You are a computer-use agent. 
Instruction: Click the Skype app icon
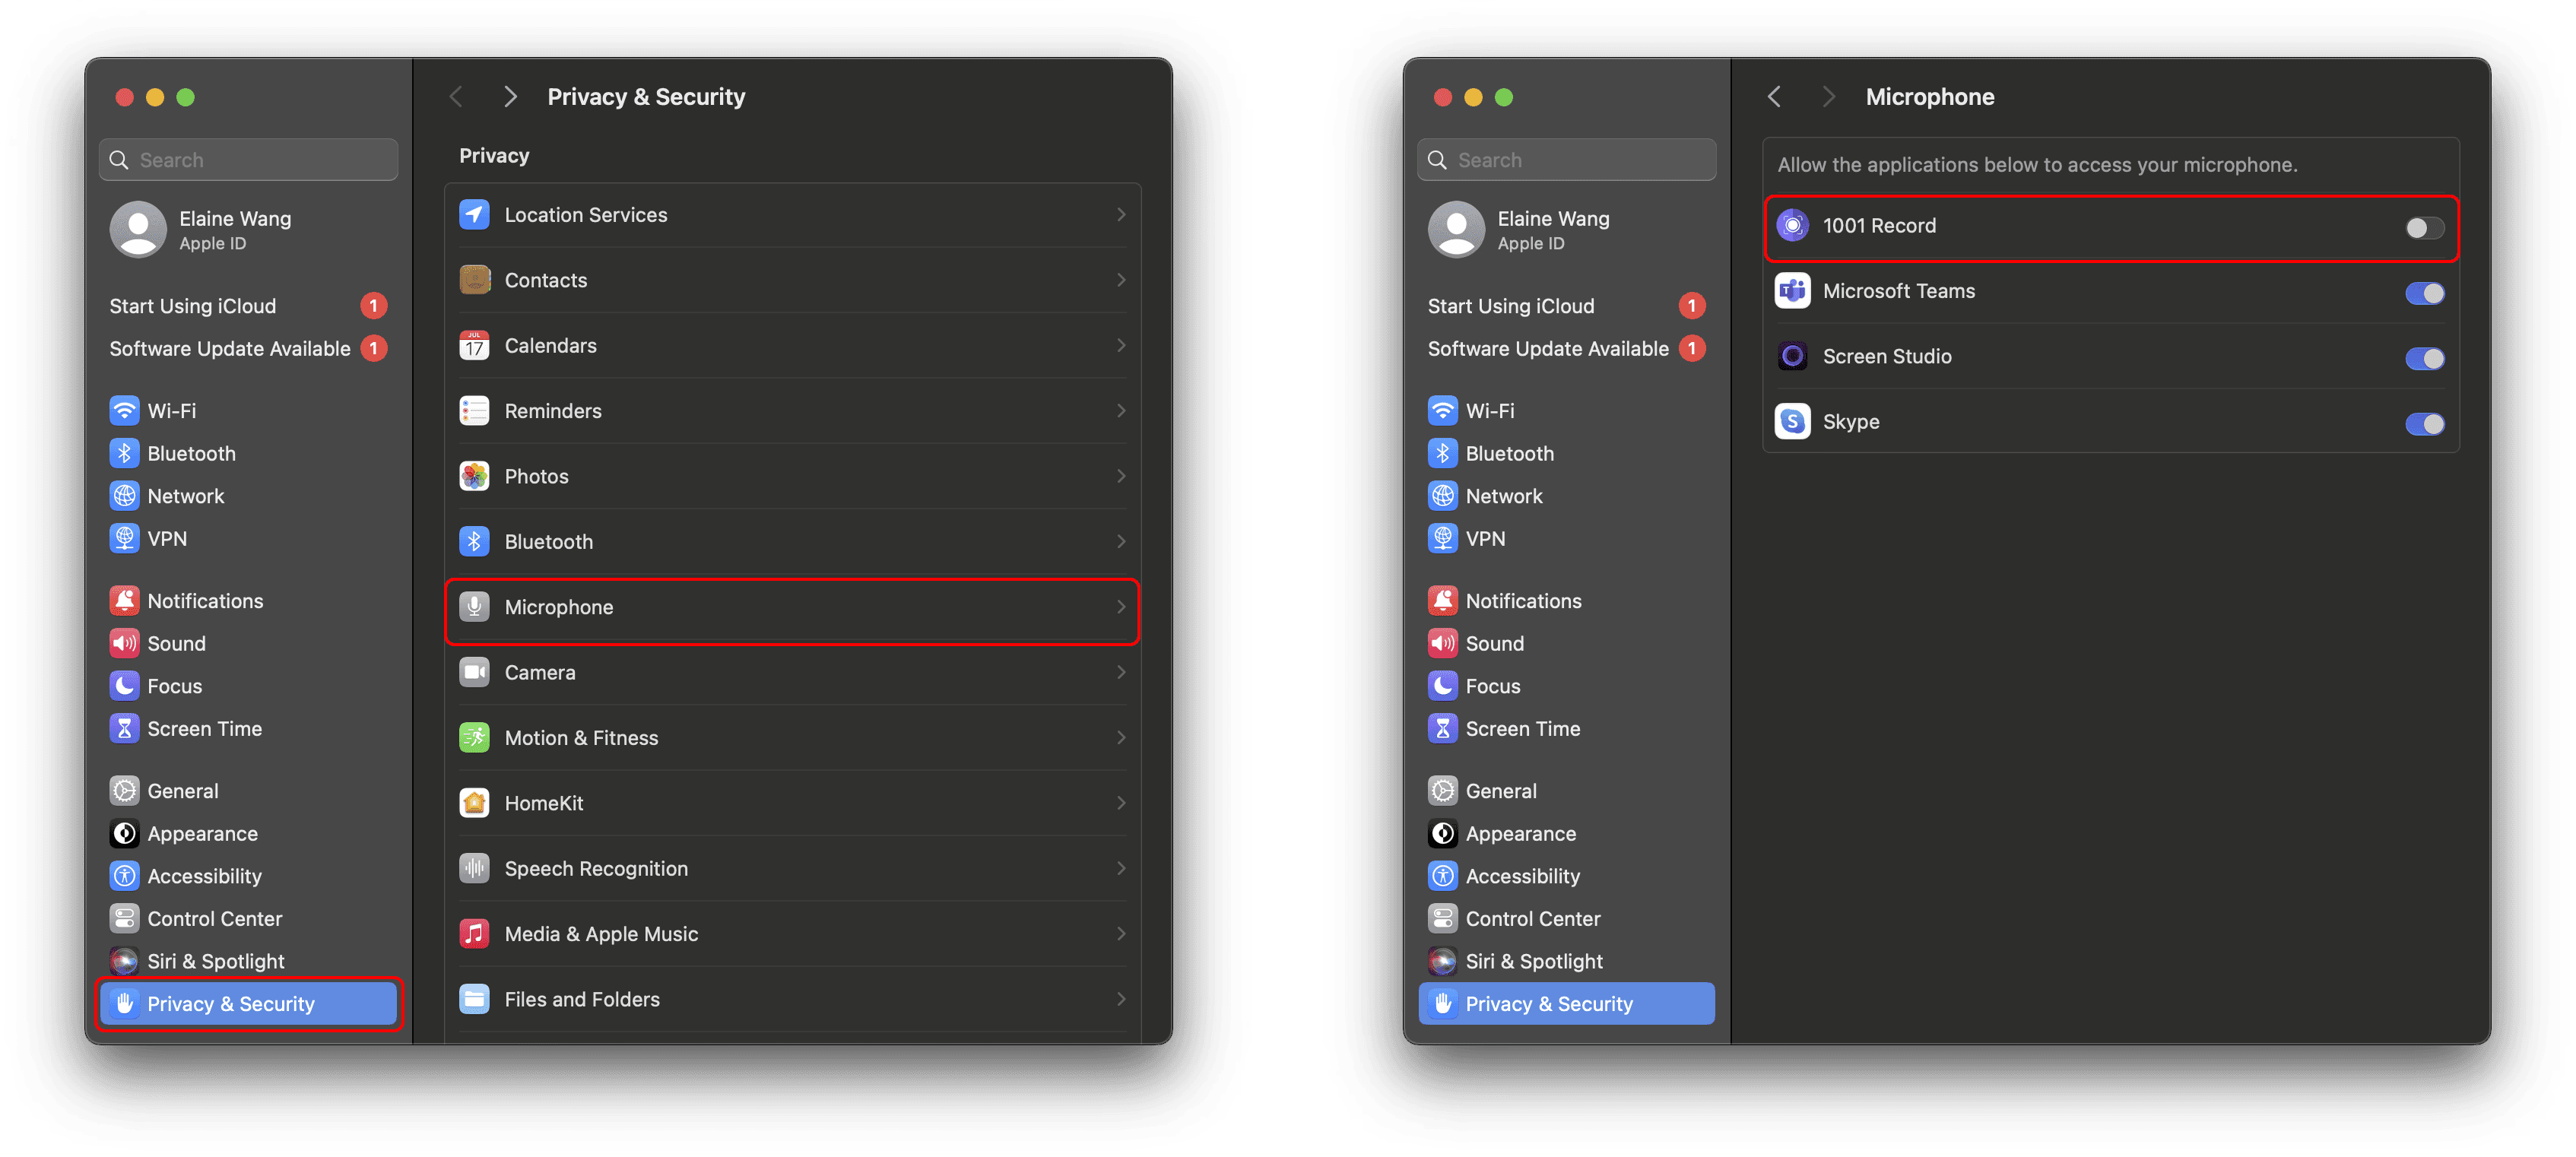pos(1792,422)
